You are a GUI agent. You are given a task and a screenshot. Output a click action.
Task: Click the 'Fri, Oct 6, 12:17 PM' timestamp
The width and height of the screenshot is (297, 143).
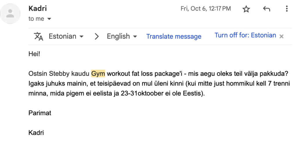click(x=206, y=9)
